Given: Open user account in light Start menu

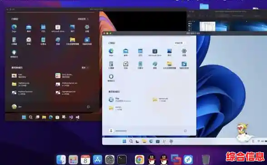Looking at the screenshot, I should [118, 131].
